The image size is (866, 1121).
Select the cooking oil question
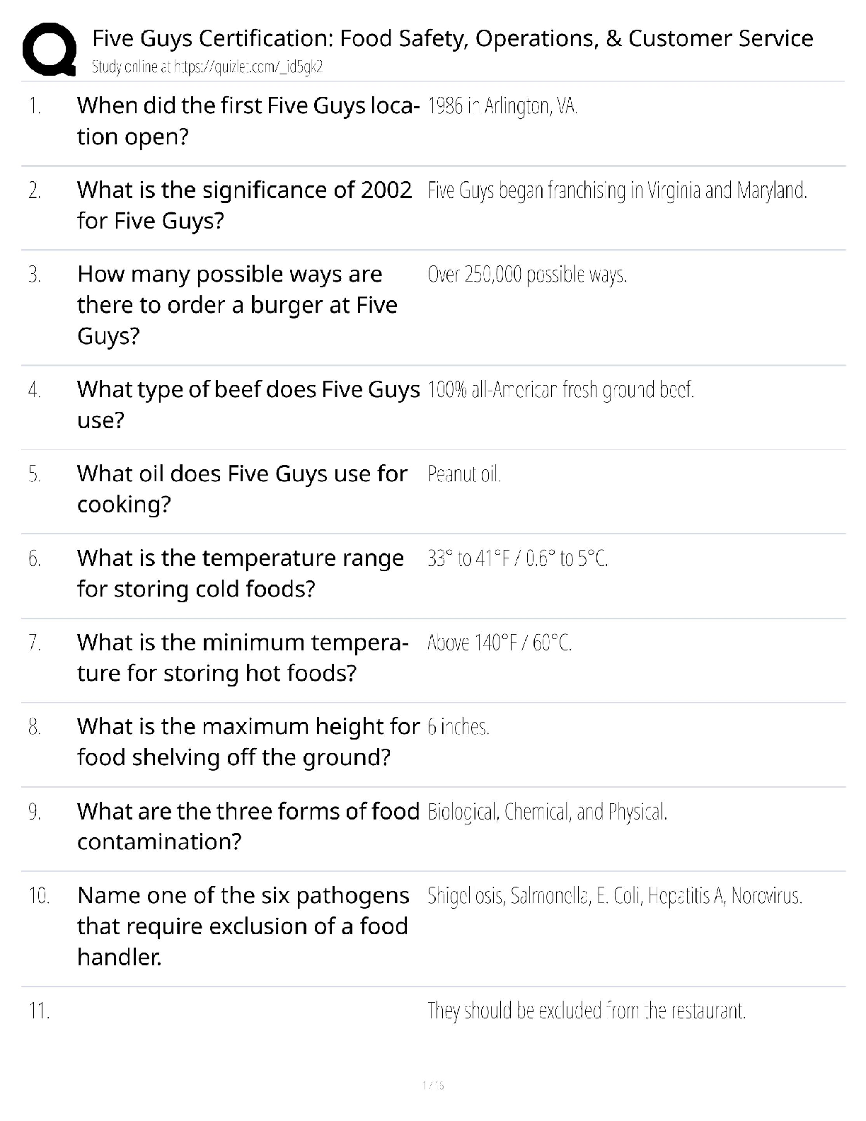[x=242, y=488]
